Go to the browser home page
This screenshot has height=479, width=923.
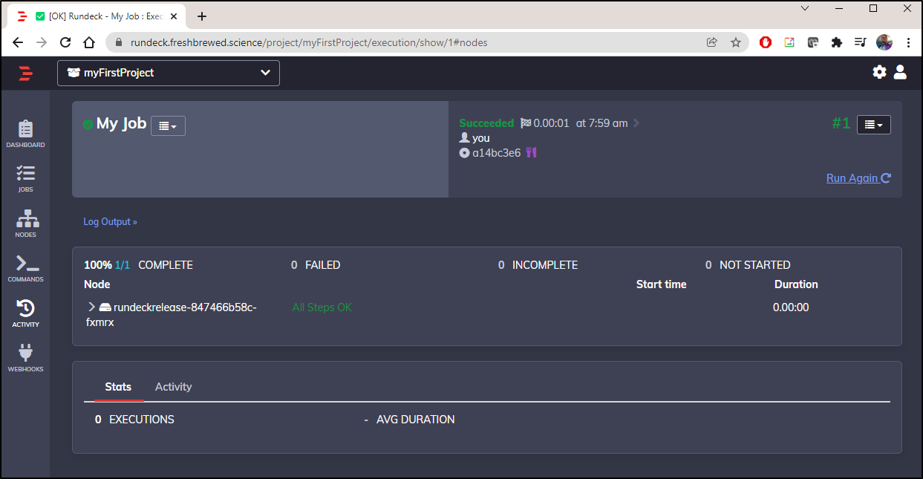pyautogui.click(x=89, y=42)
